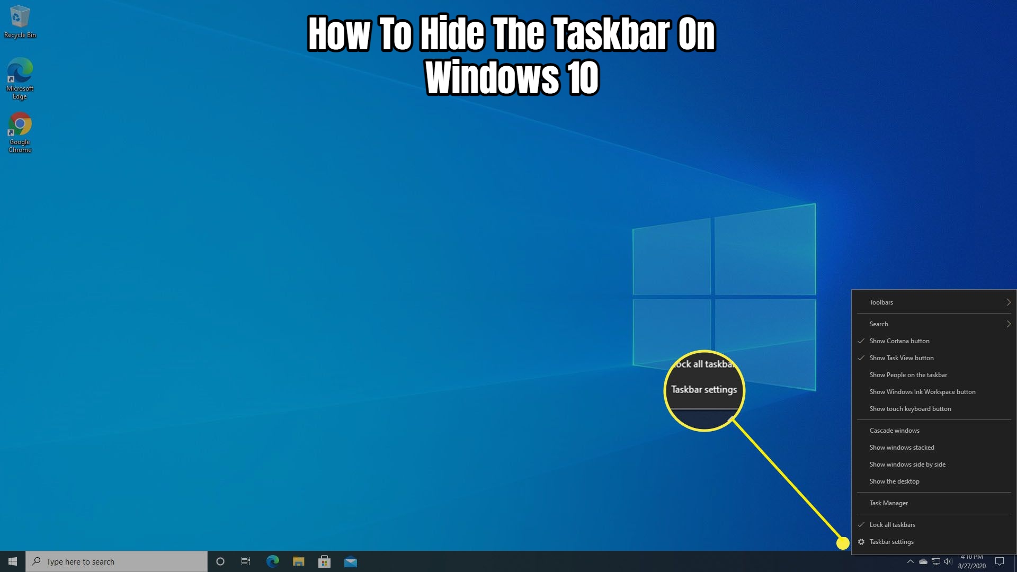Click Show Windows Ink Workspace button
This screenshot has height=572, width=1017.
(922, 391)
